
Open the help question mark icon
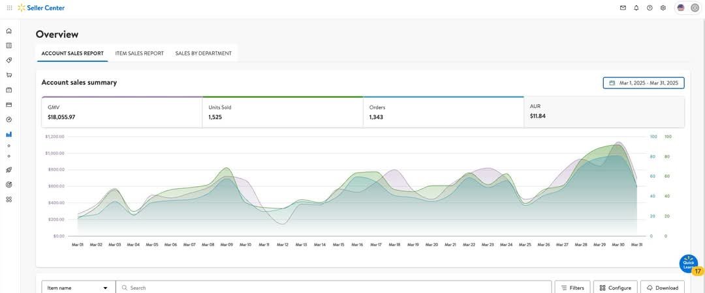[x=650, y=8]
